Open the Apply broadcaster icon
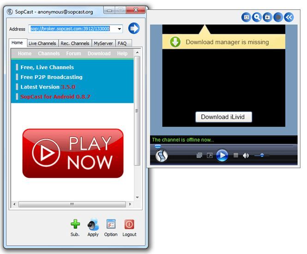 (x=93, y=224)
